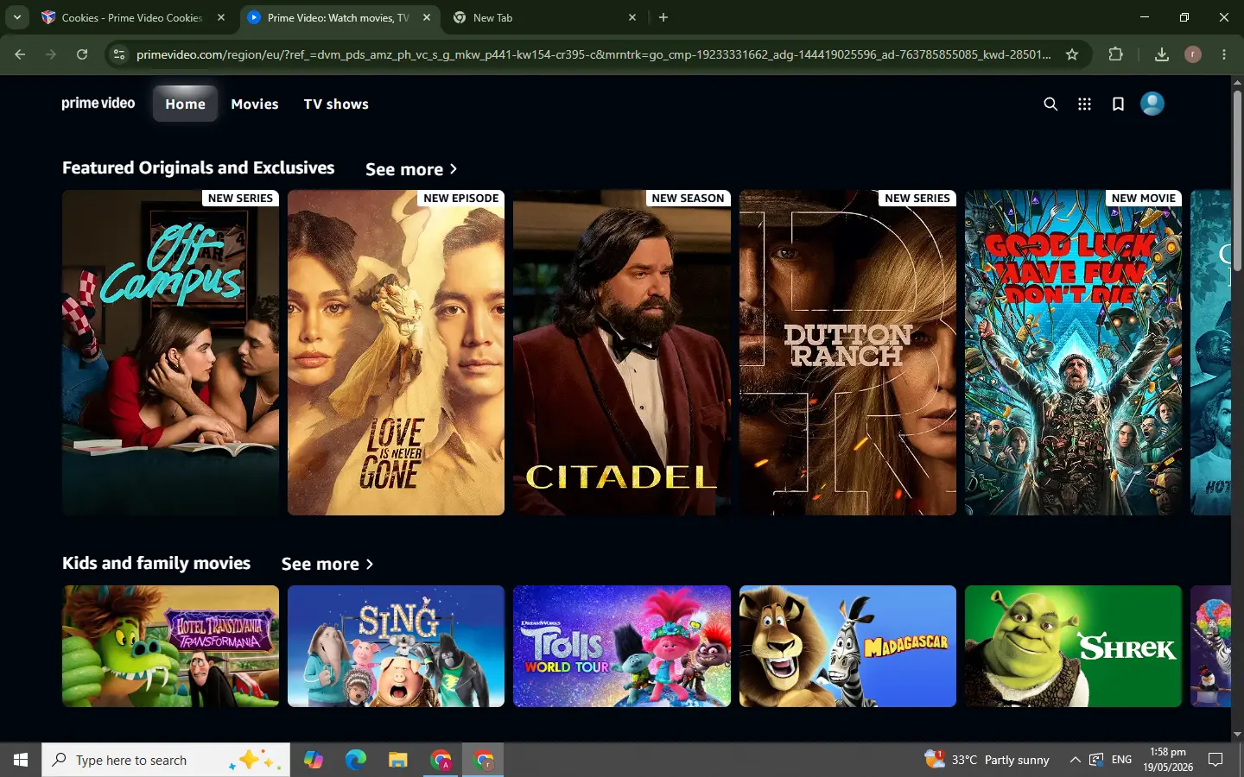
Task: Open Kids and family movies heading
Action: point(156,563)
